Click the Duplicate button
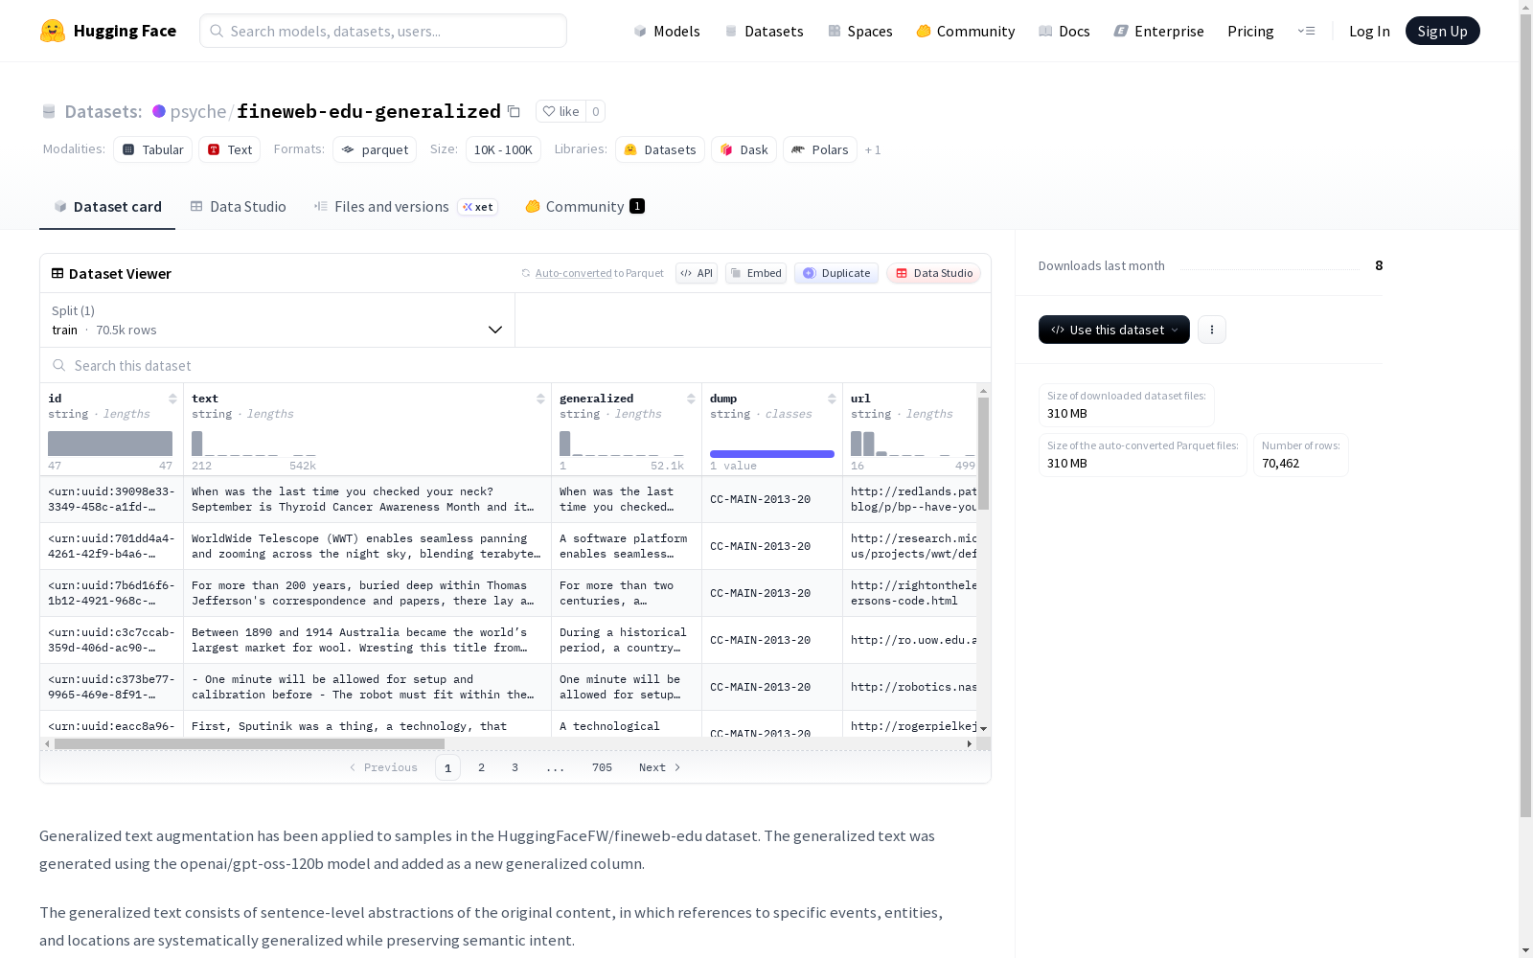 [x=836, y=273]
